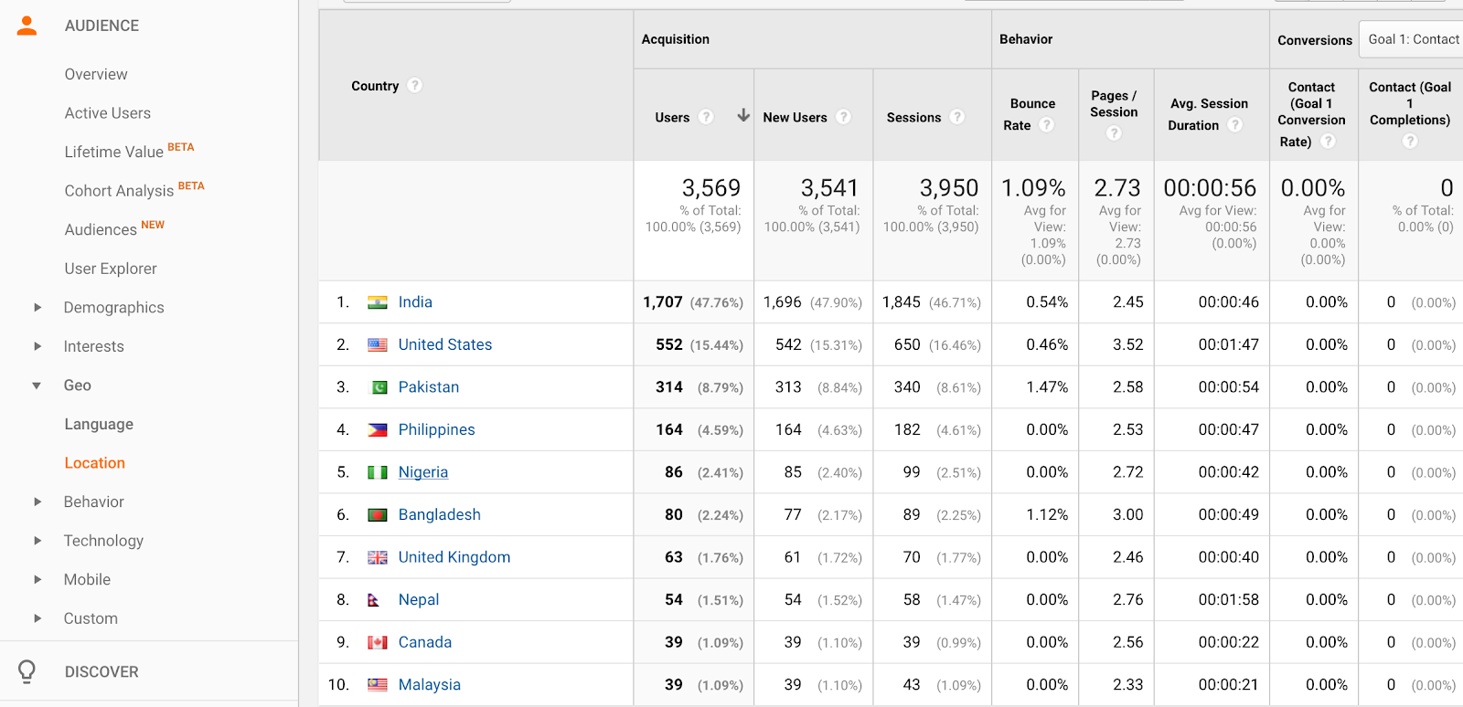Click the total users value 3,569

[710, 188]
